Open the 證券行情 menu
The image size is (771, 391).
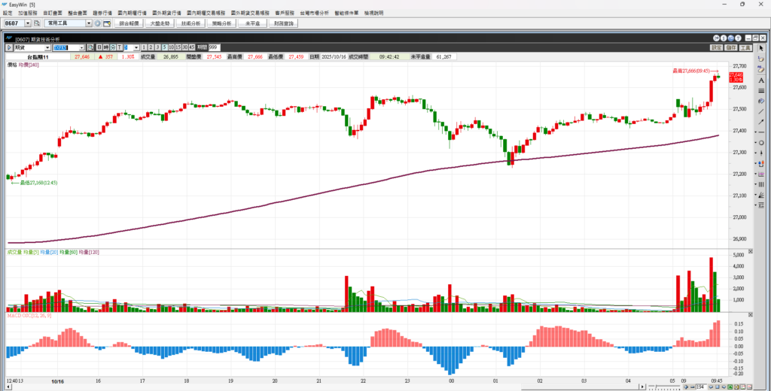point(101,14)
